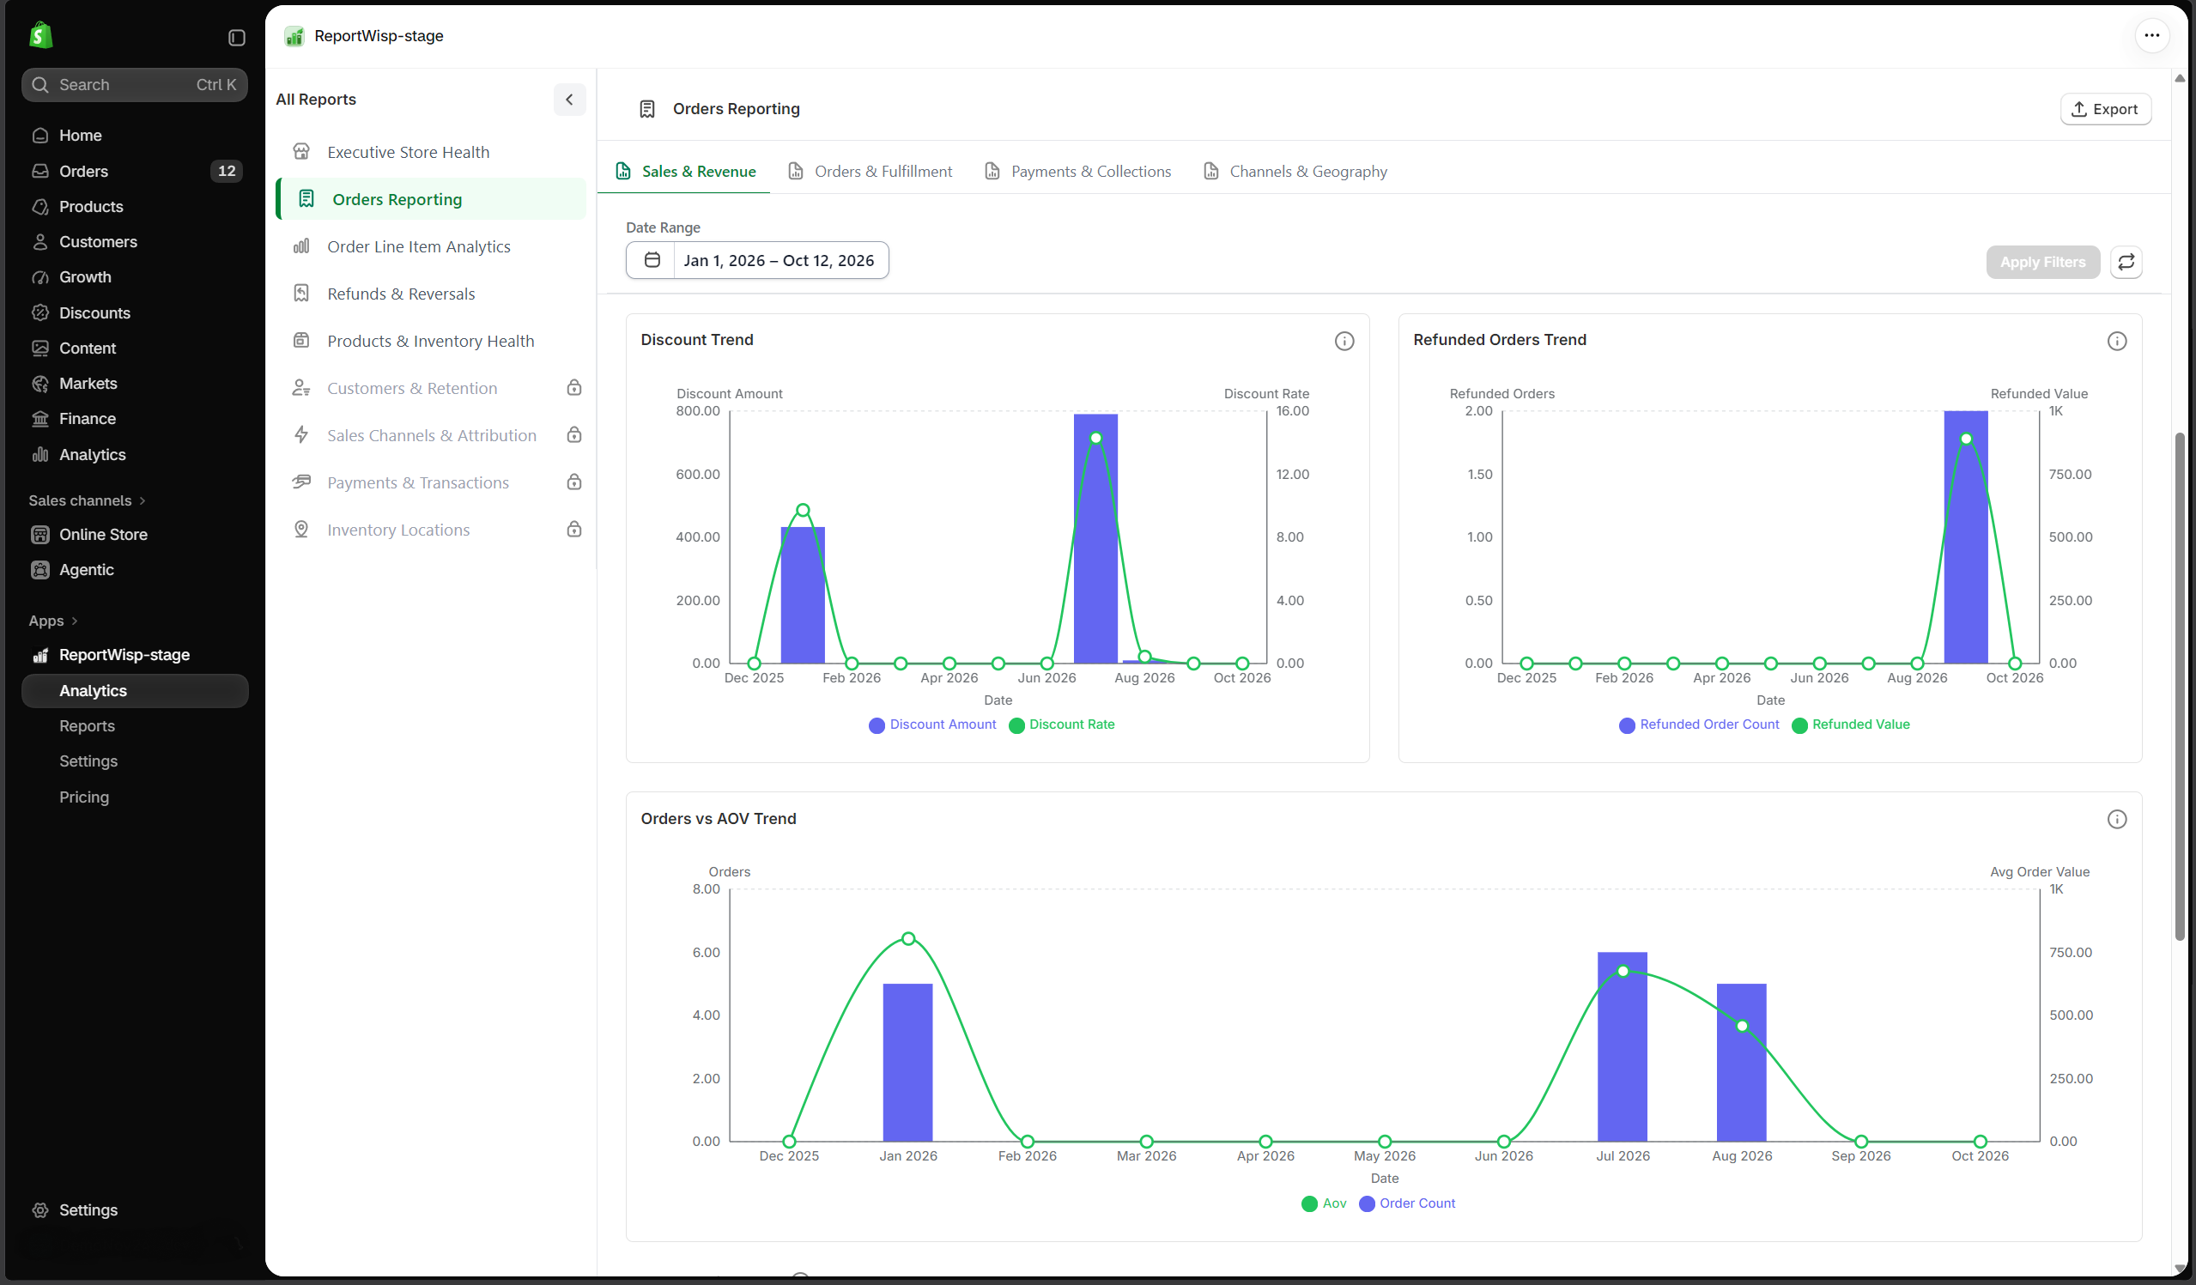The width and height of the screenshot is (2196, 1285).
Task: Click the calendar icon in Date Range
Action: tap(652, 260)
